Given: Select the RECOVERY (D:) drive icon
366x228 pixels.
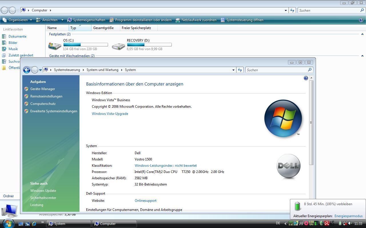Looking at the screenshot, I should click(118, 46).
